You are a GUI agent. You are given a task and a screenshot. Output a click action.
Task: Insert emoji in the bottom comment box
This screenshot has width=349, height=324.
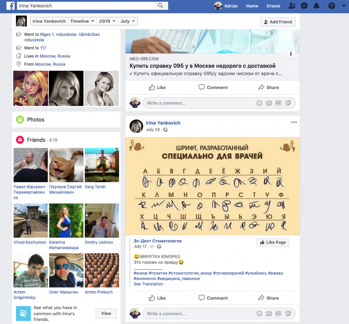coord(259,314)
